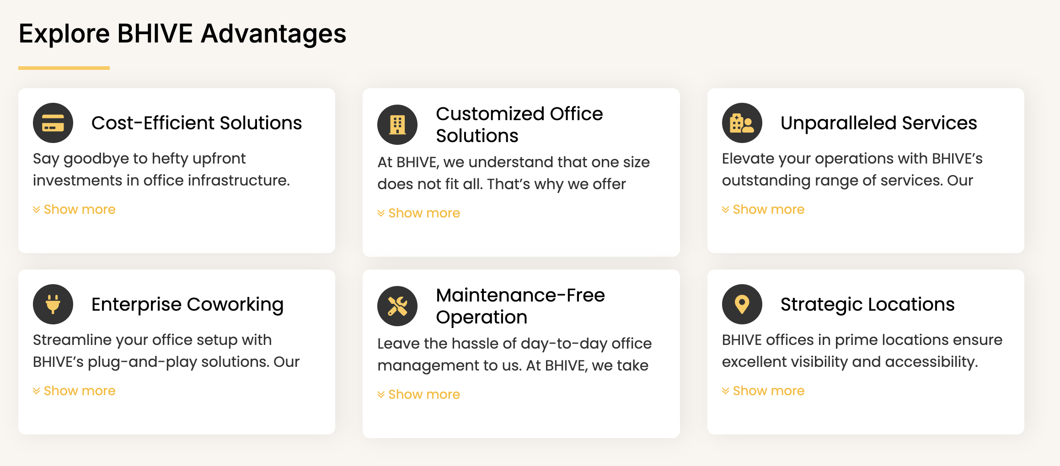Click the map pin icon for Strategic Locations

742,304
